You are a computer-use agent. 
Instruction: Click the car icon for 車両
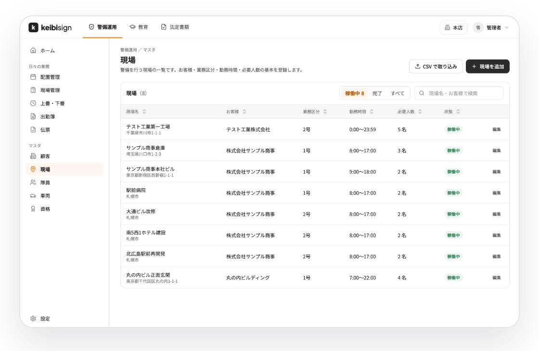click(x=33, y=196)
